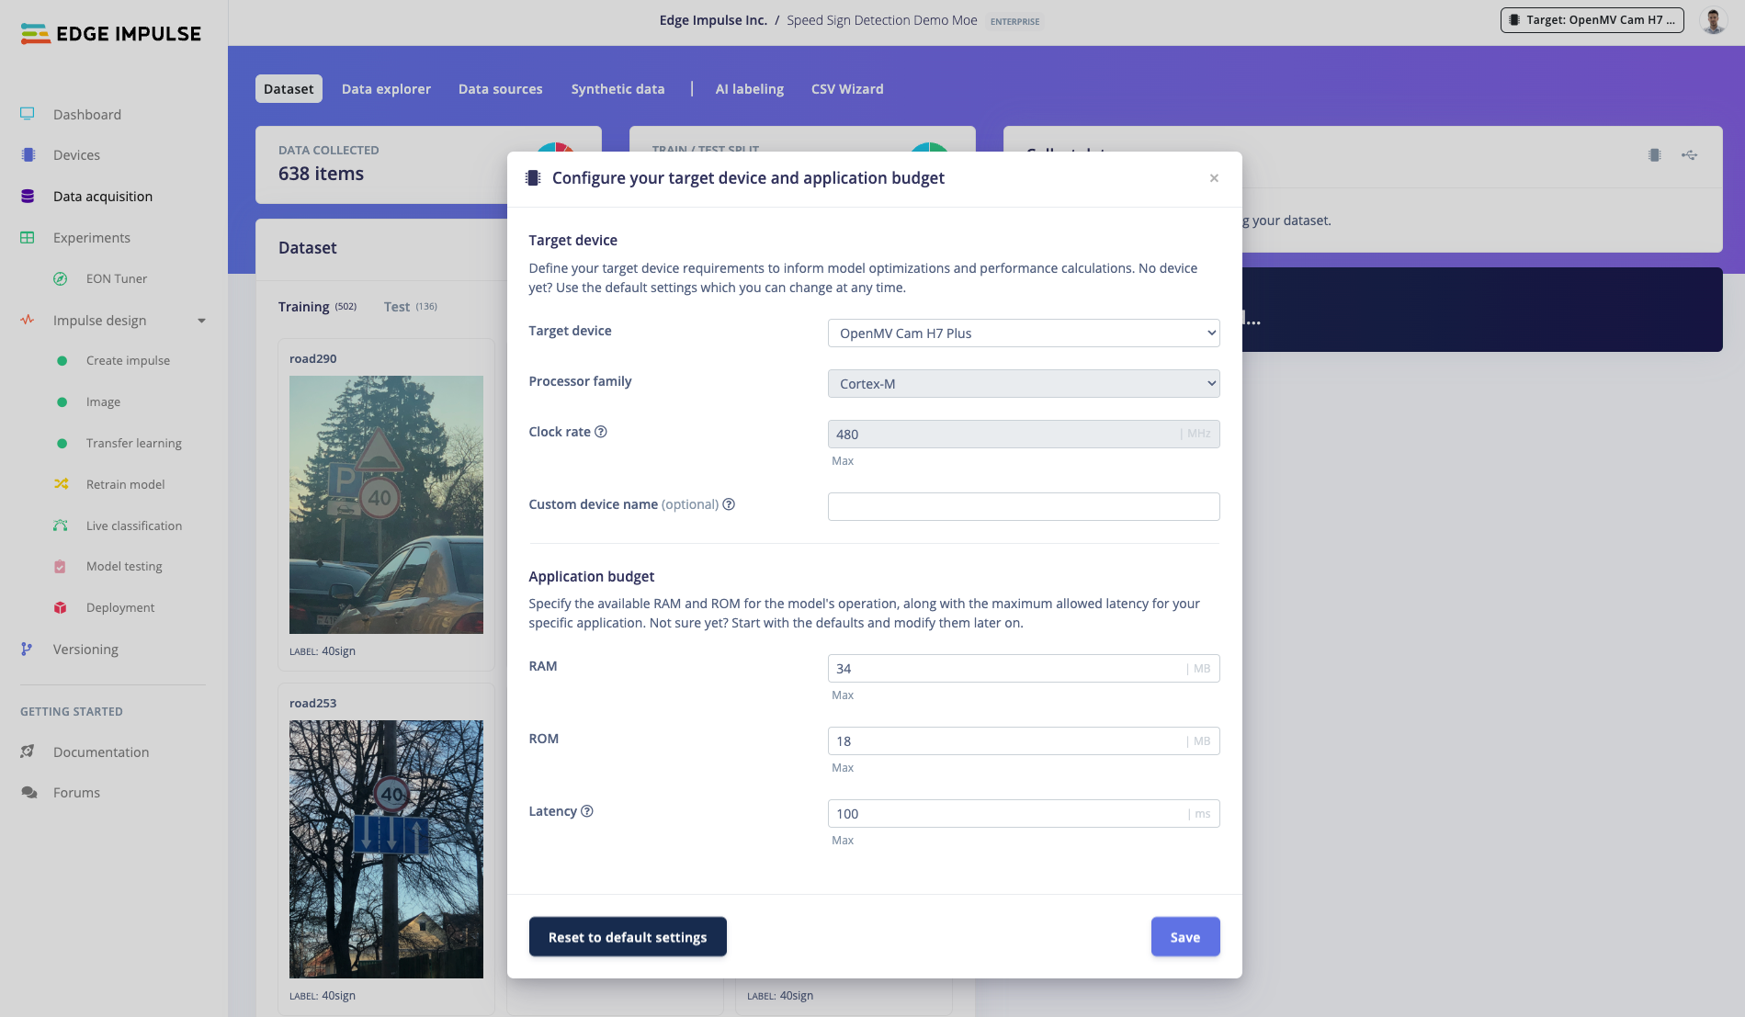
Task: Click the EON Tuner icon
Action: (x=61, y=278)
